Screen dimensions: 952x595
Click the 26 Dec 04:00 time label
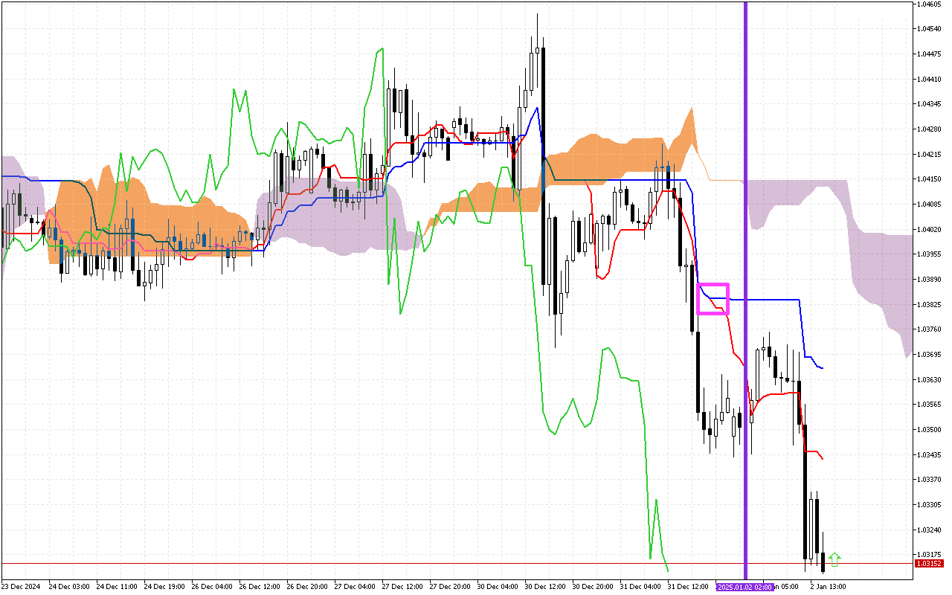[213, 587]
